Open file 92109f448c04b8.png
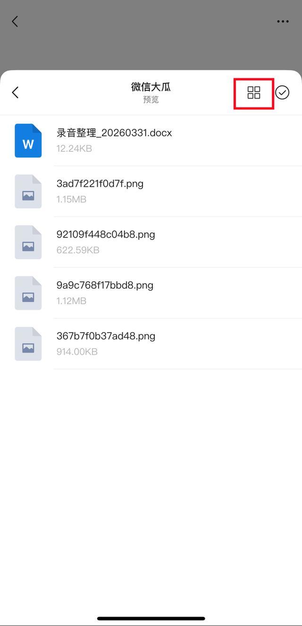Image resolution: width=302 pixels, height=626 pixels. point(106,234)
